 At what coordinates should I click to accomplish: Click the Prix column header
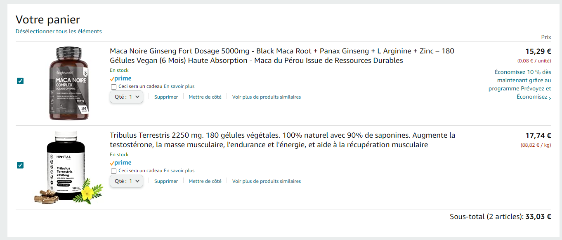coord(546,37)
